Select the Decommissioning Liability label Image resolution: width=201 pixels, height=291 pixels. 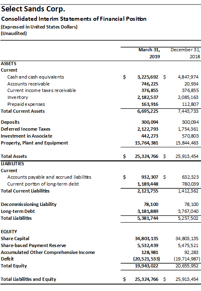click(29, 204)
